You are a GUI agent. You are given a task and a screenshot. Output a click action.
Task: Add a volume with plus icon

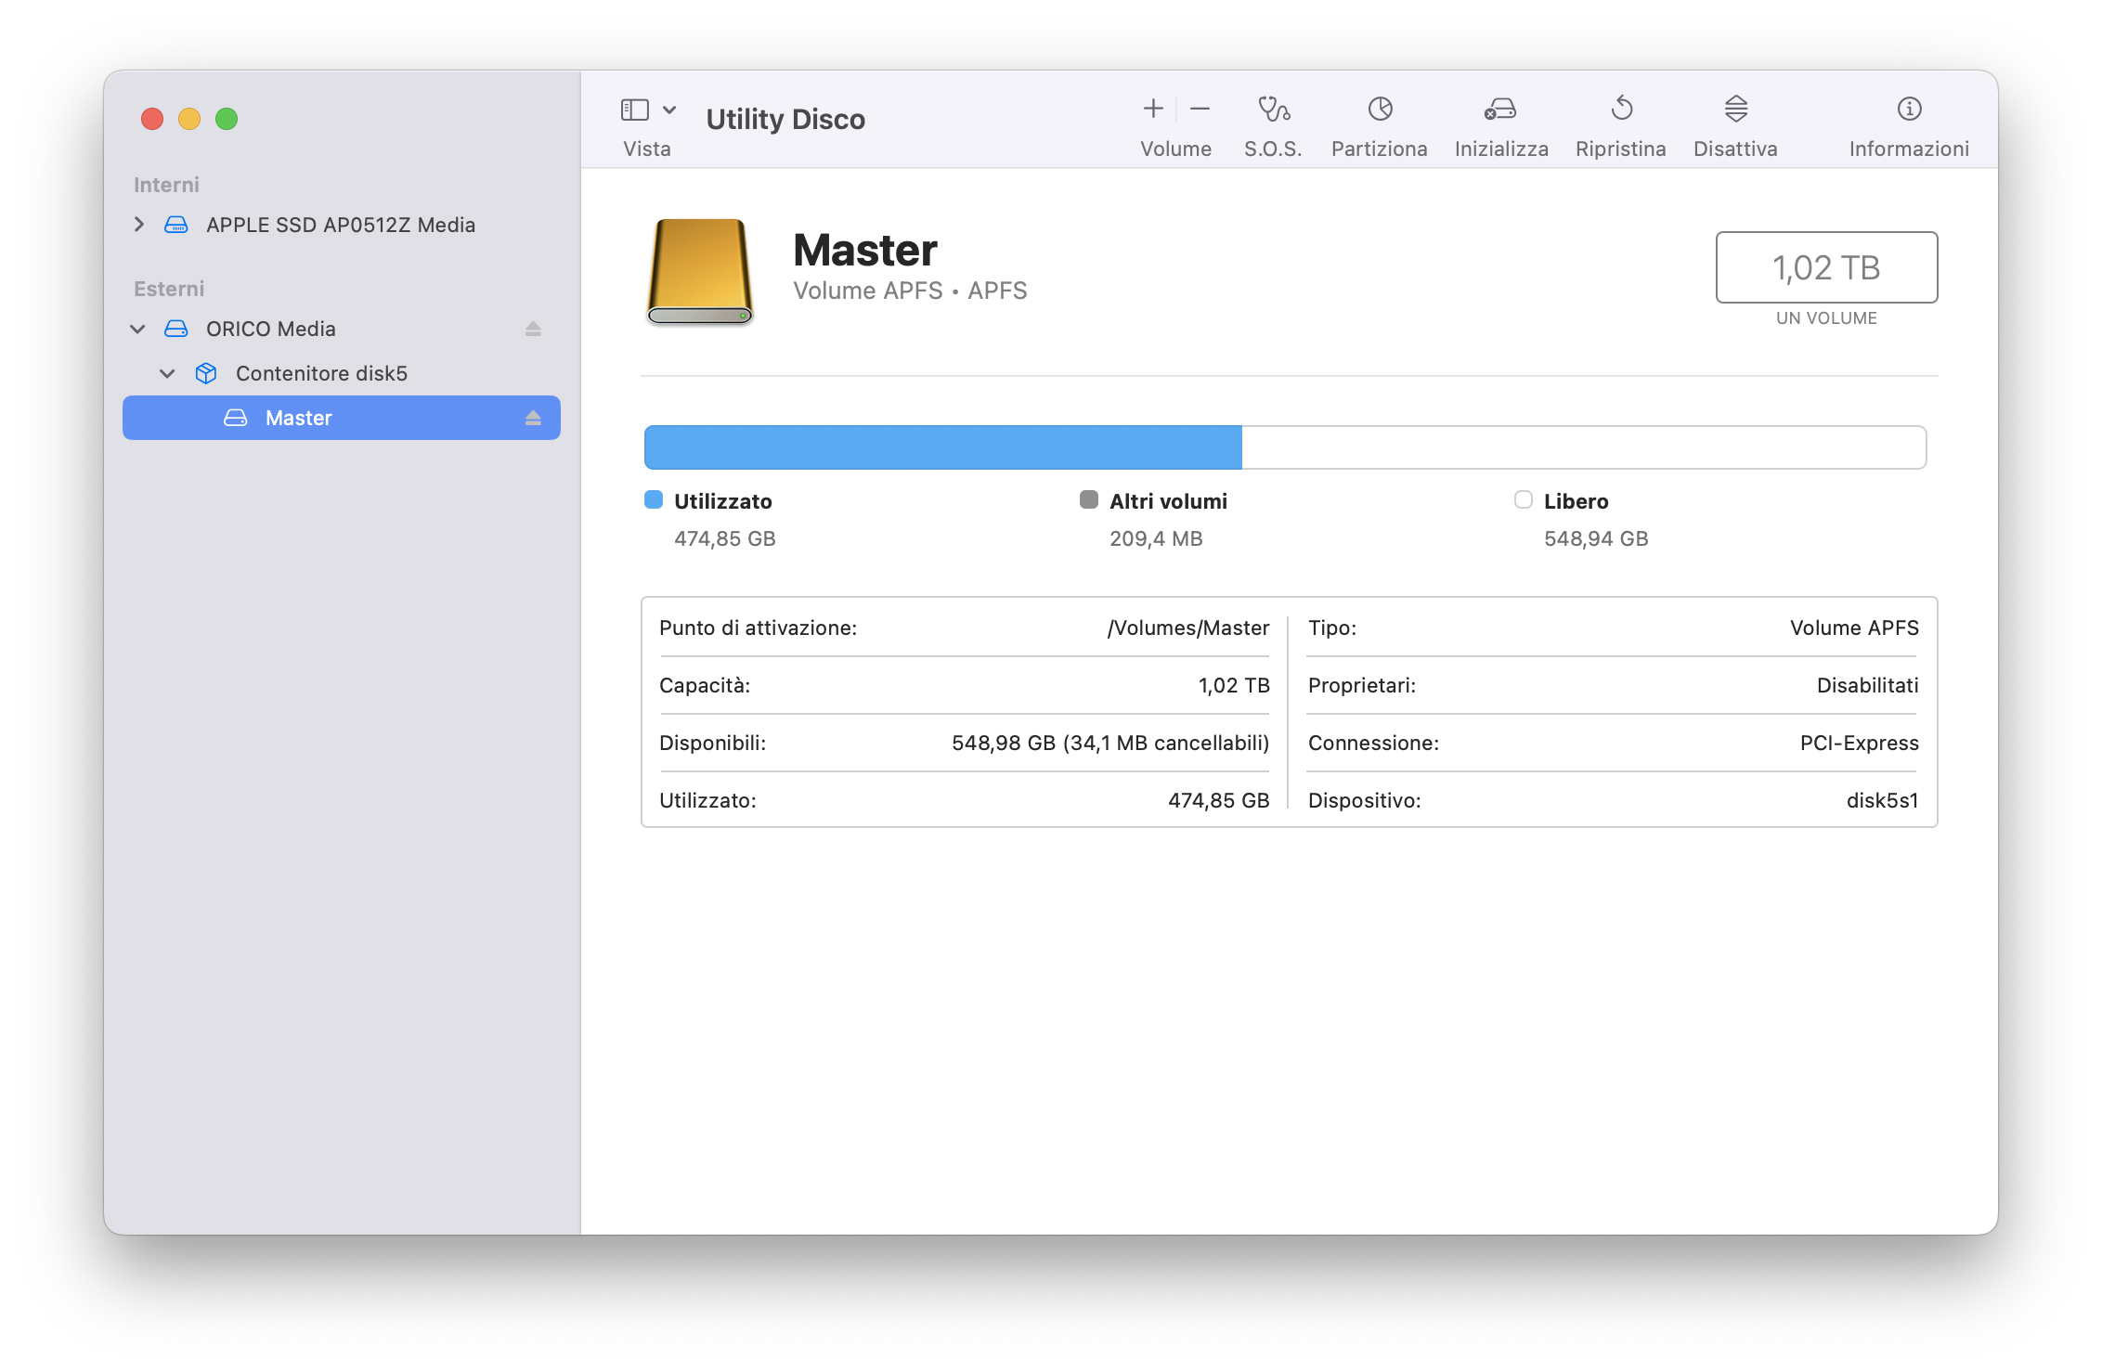(x=1152, y=110)
